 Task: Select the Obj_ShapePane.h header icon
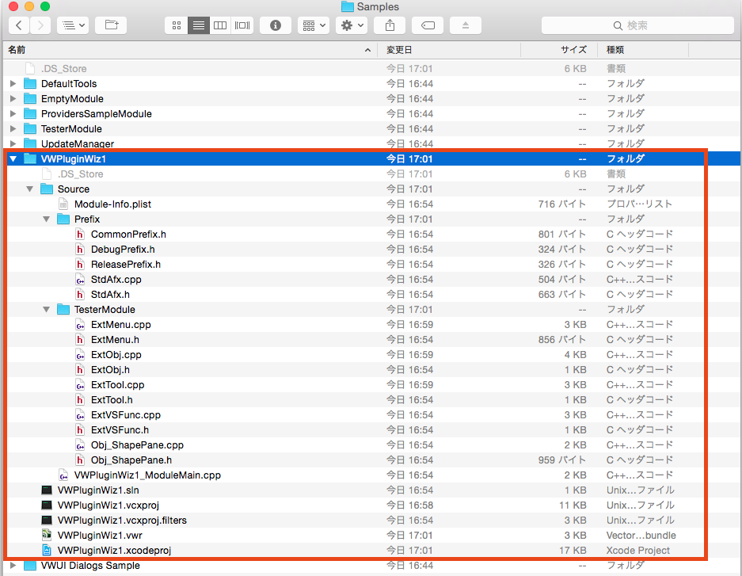pyautogui.click(x=80, y=460)
